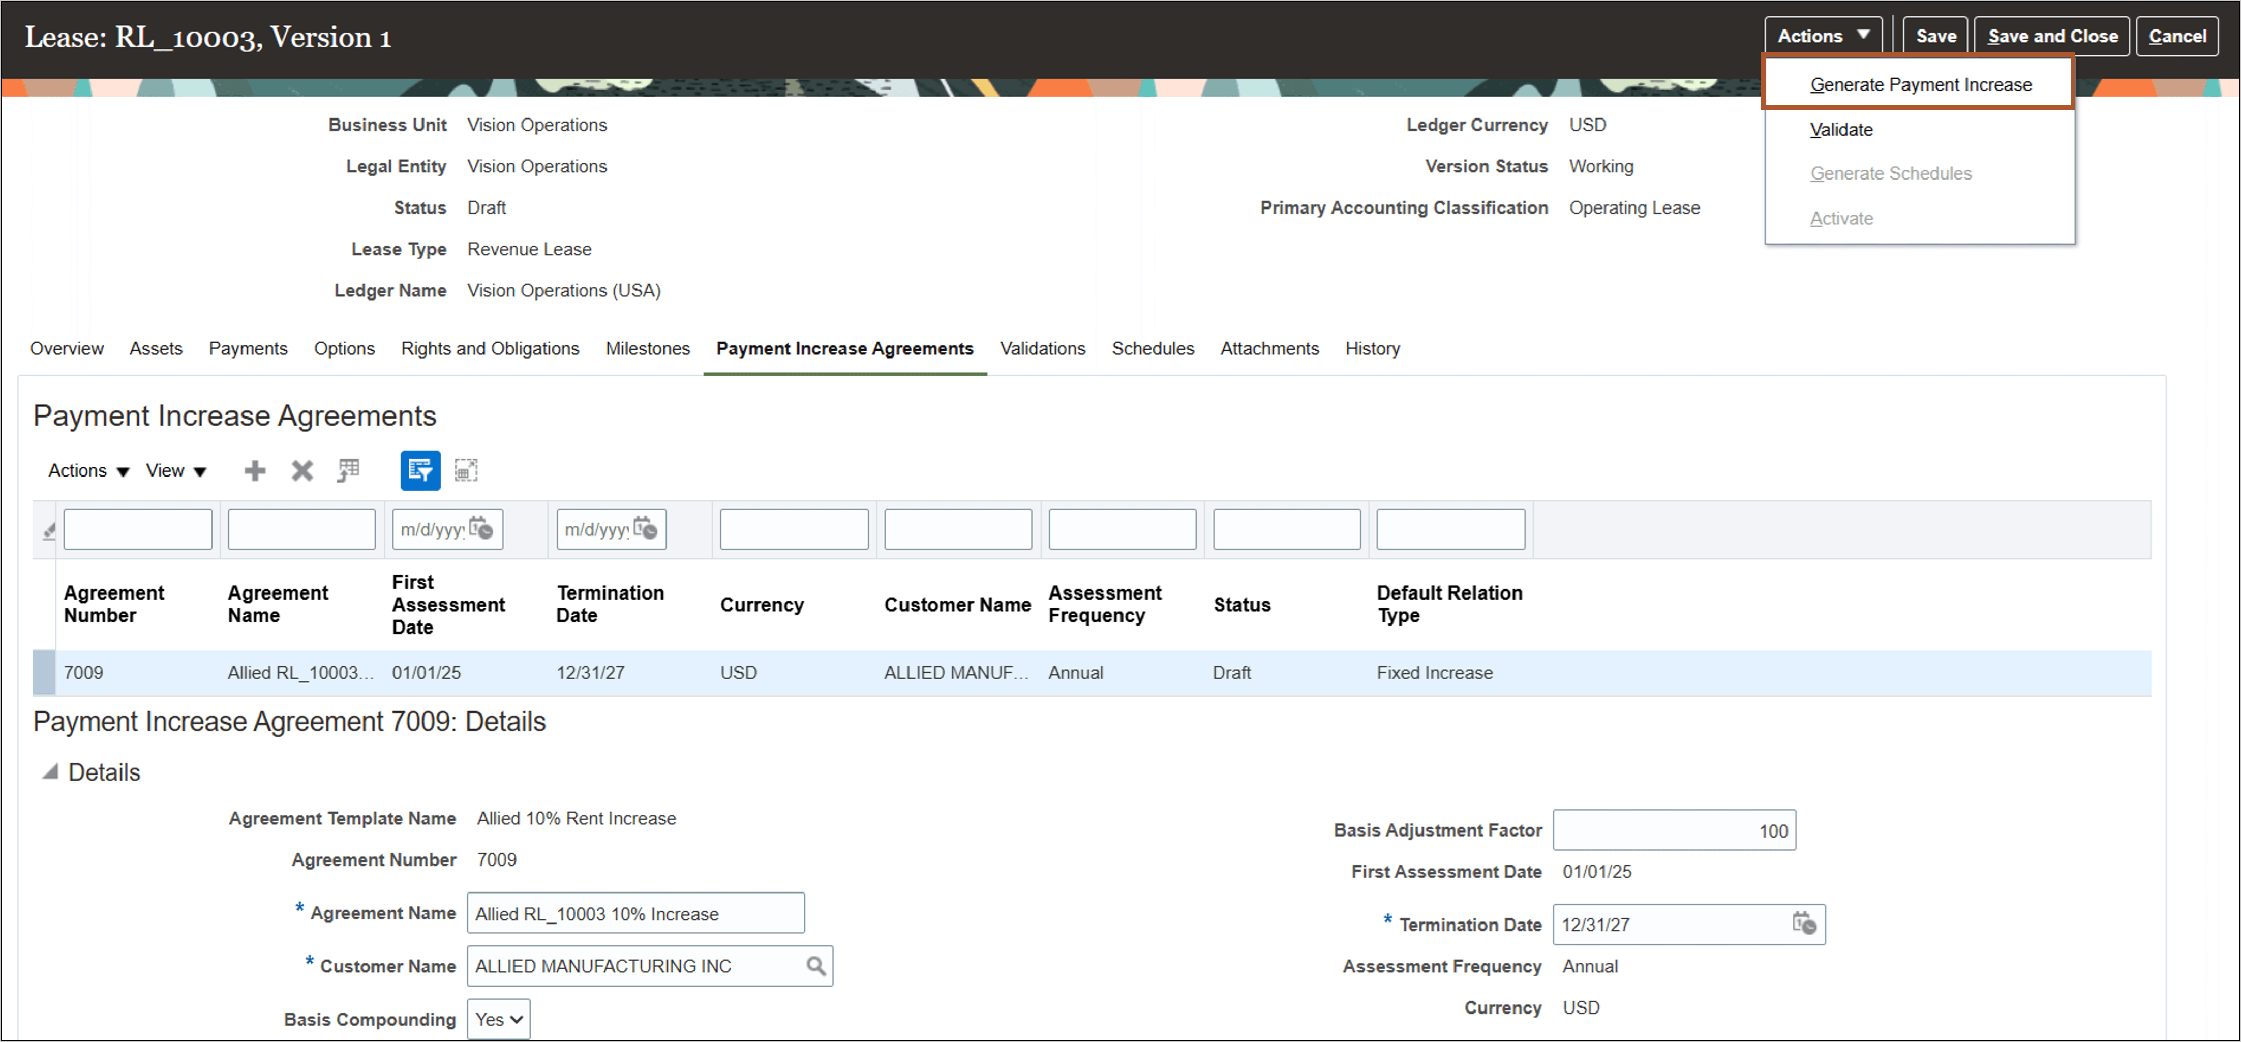Image resolution: width=2241 pixels, height=1042 pixels.
Task: Export the agreements table to Excel
Action: (x=348, y=470)
